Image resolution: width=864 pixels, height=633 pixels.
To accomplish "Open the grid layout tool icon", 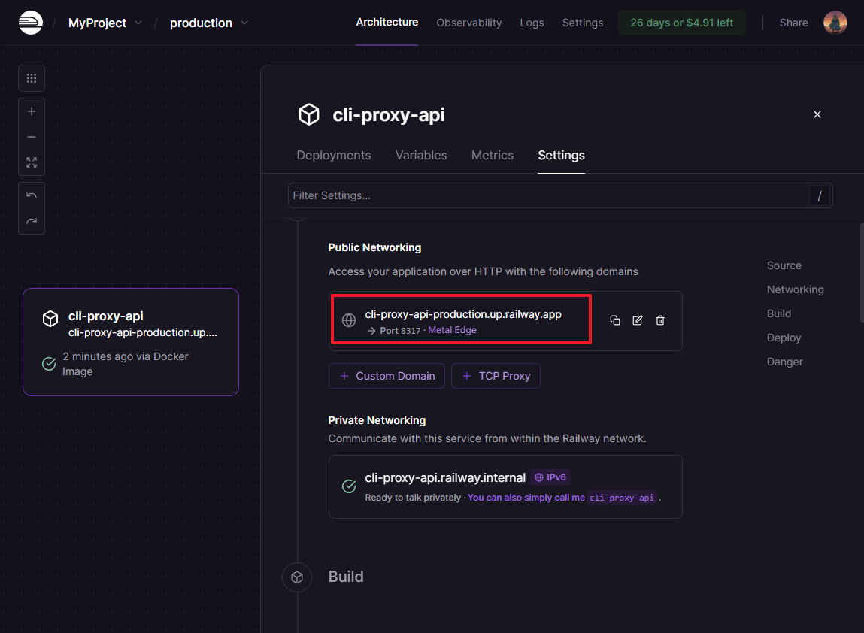I will tap(32, 78).
